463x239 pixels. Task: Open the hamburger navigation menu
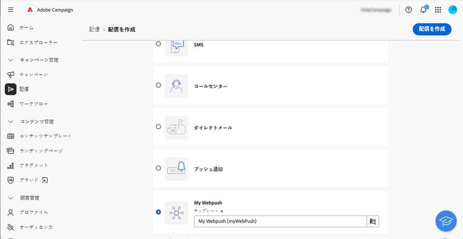10,10
